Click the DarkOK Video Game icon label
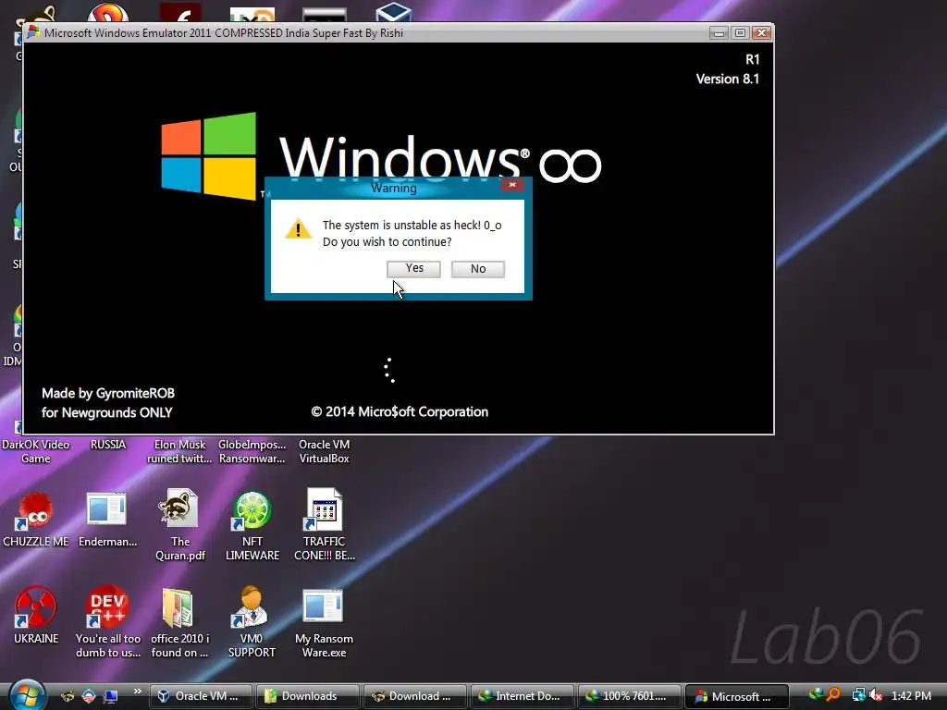947x710 pixels. pyautogui.click(x=36, y=451)
